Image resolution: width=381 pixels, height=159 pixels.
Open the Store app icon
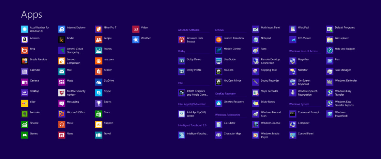(x=99, y=114)
